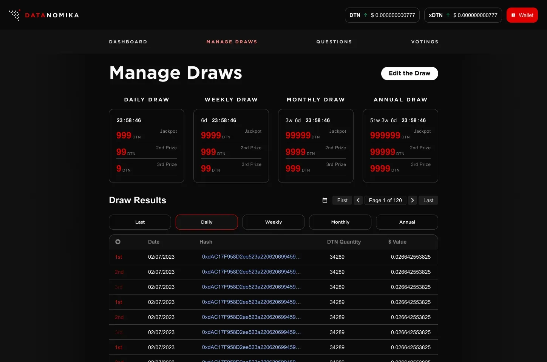Click the green DTN price arrow
This screenshot has height=362, width=547.
click(366, 15)
